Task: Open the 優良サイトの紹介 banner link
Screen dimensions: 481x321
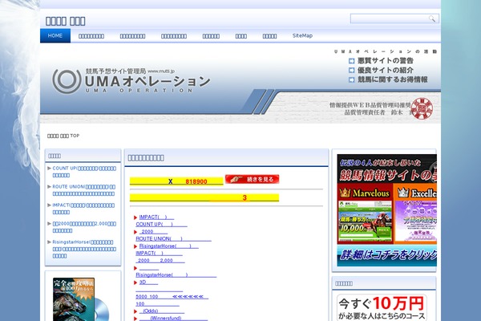Action: [x=386, y=70]
